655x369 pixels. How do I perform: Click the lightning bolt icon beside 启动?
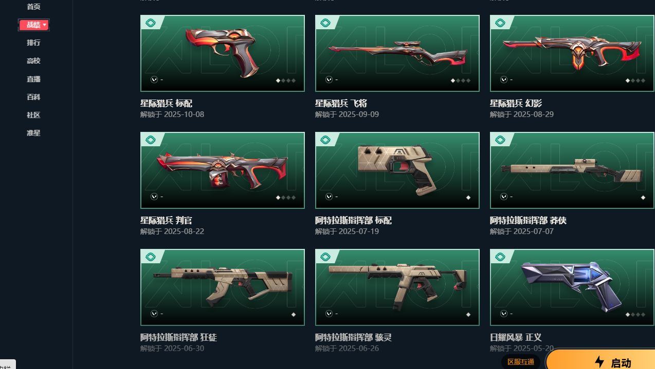599,362
